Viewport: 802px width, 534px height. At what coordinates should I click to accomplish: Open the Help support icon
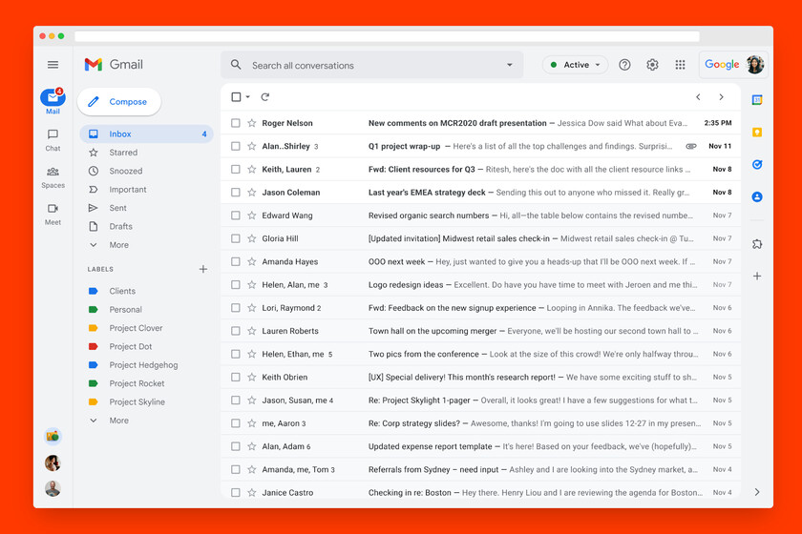pyautogui.click(x=624, y=65)
